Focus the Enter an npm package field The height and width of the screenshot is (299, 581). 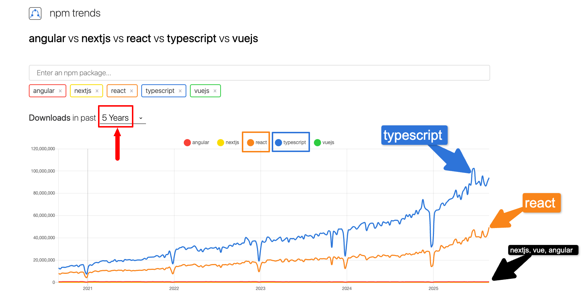point(259,73)
